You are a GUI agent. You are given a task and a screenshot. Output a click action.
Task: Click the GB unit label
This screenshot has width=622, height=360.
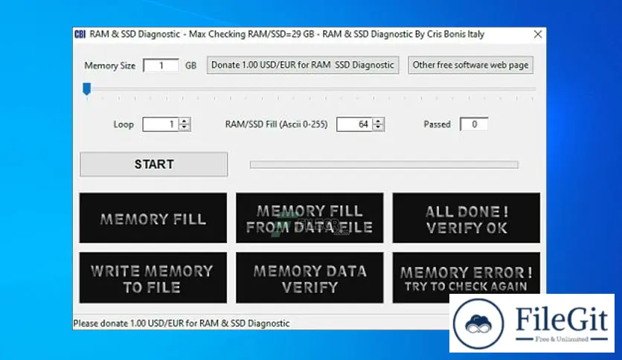coord(190,65)
